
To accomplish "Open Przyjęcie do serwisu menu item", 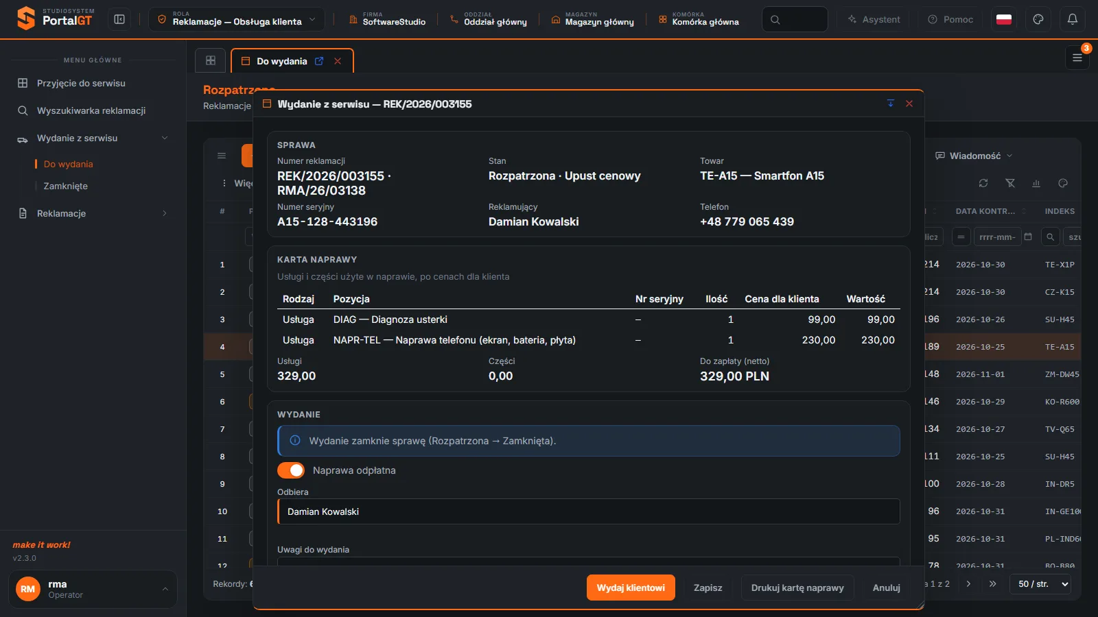I will coord(93,83).
